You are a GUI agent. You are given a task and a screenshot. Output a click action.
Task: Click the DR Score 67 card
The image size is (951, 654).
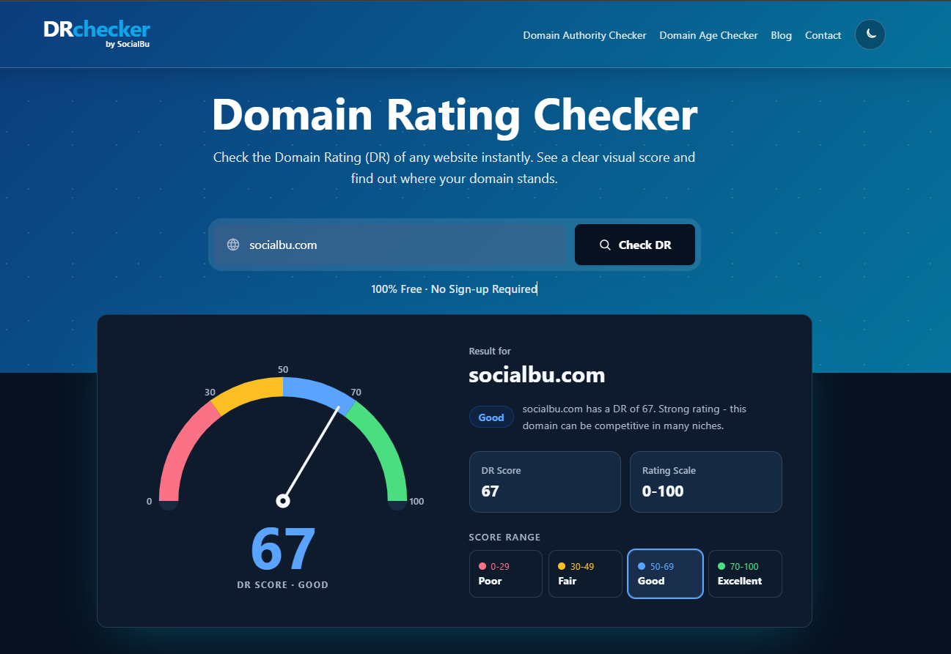tap(545, 482)
